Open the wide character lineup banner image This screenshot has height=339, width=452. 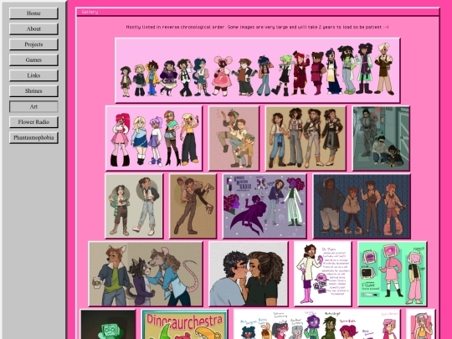258,70
